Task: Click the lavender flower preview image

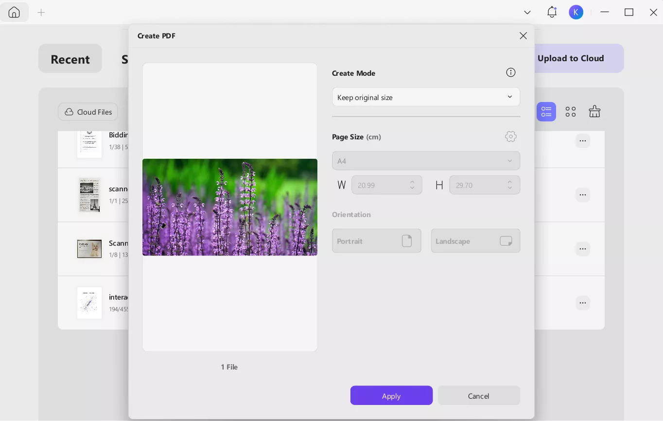Action: [x=229, y=207]
